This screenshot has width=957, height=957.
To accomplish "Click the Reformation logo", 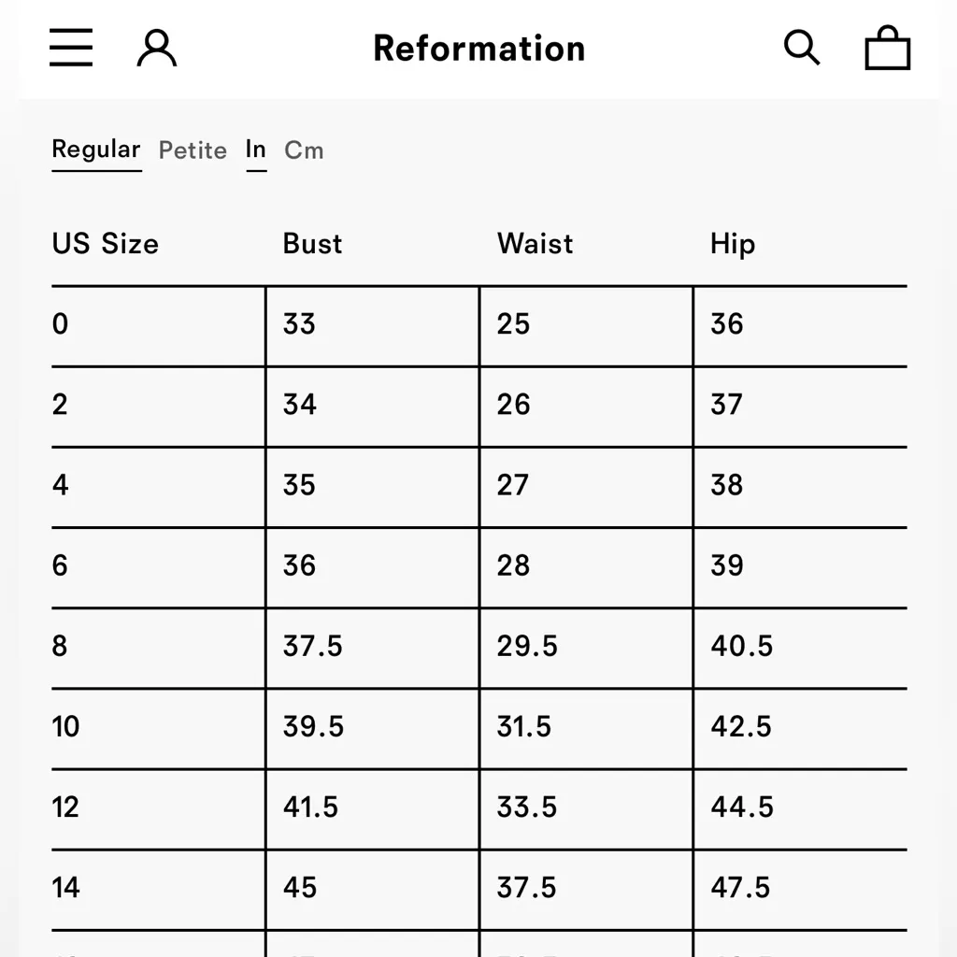I will [478, 49].
